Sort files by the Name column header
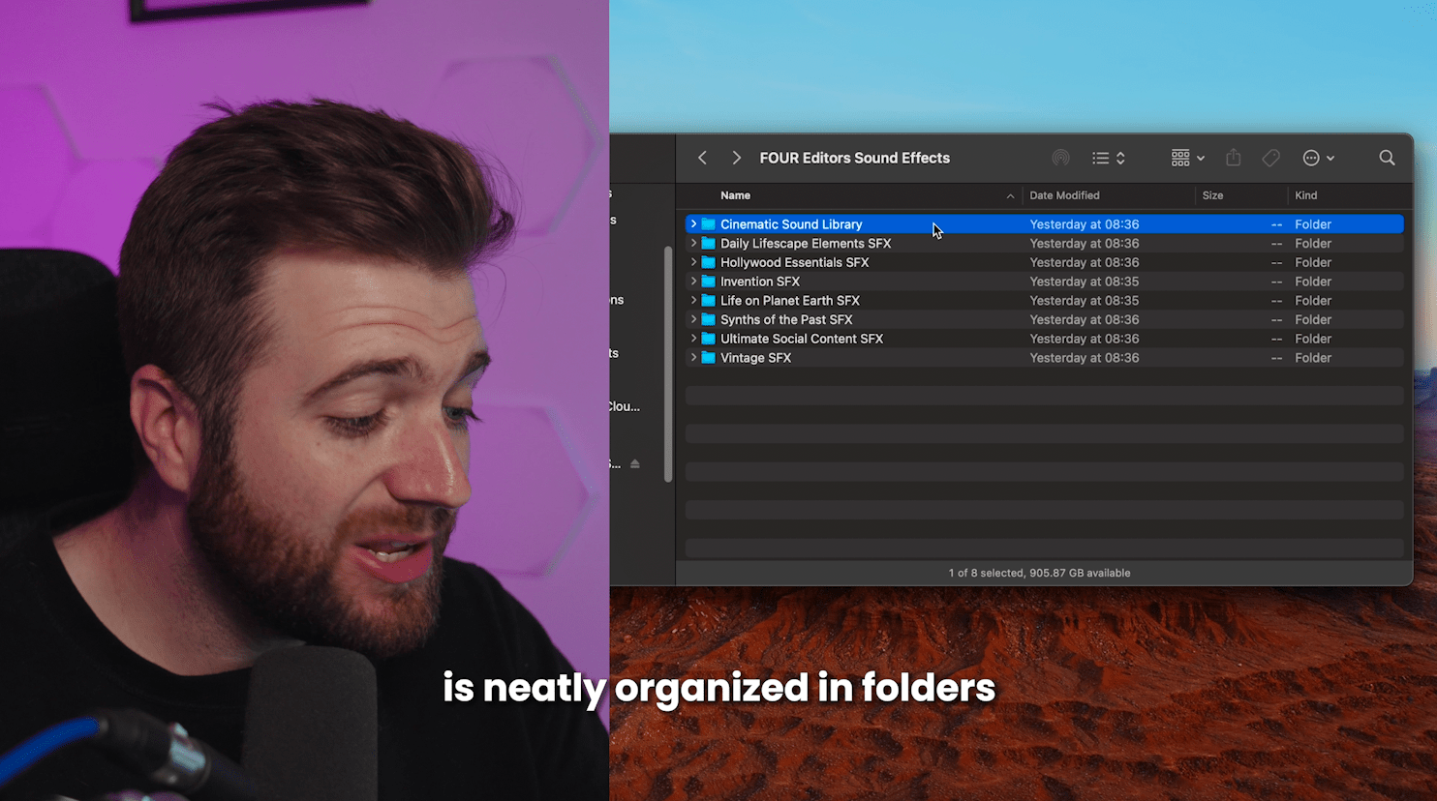 click(736, 195)
